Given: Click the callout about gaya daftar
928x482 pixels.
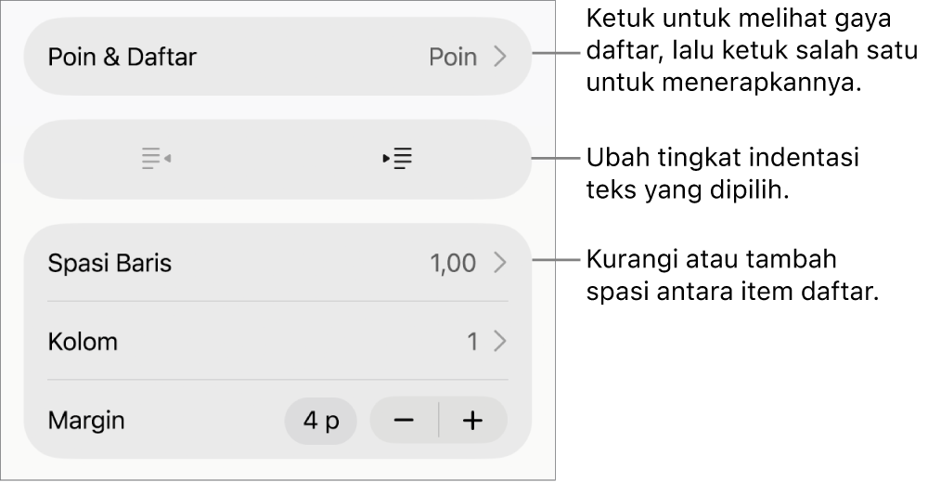Looking at the screenshot, I should pyautogui.click(x=752, y=51).
